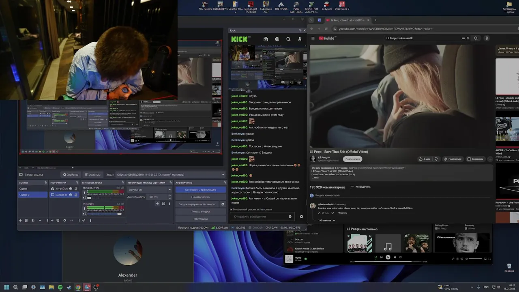Viewport: 519px width, 292px height.
Task: Toggle lock on screen capture source
Action: [x=76, y=195]
